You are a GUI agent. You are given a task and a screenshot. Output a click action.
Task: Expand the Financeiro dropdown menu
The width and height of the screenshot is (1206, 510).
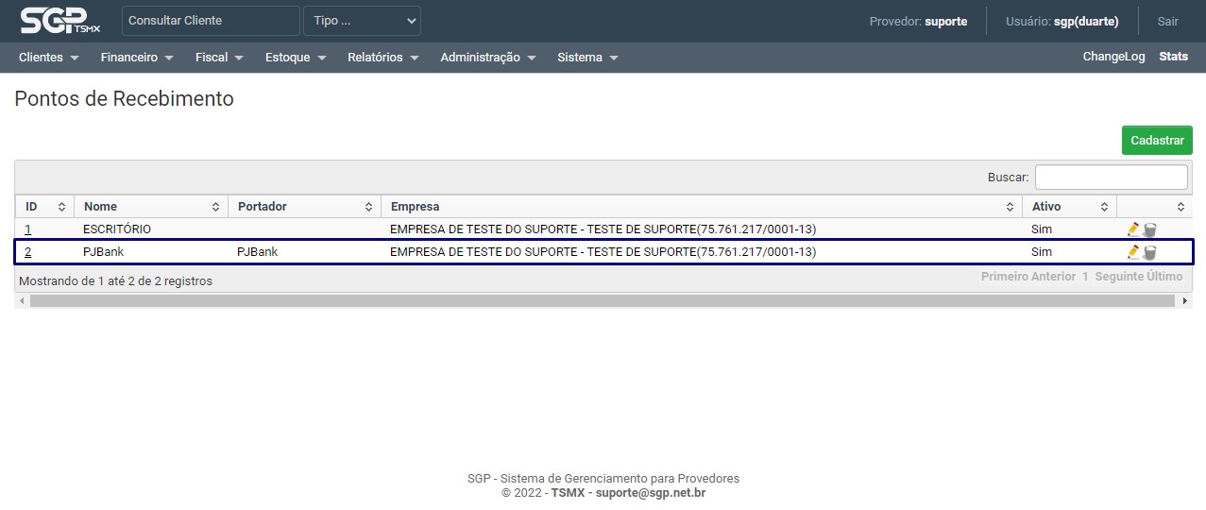click(137, 58)
